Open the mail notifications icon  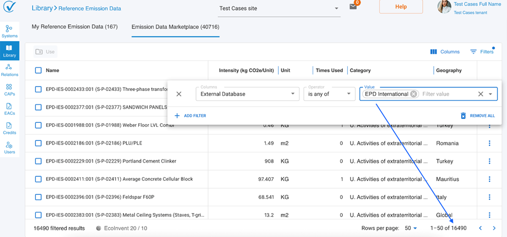[x=353, y=7]
